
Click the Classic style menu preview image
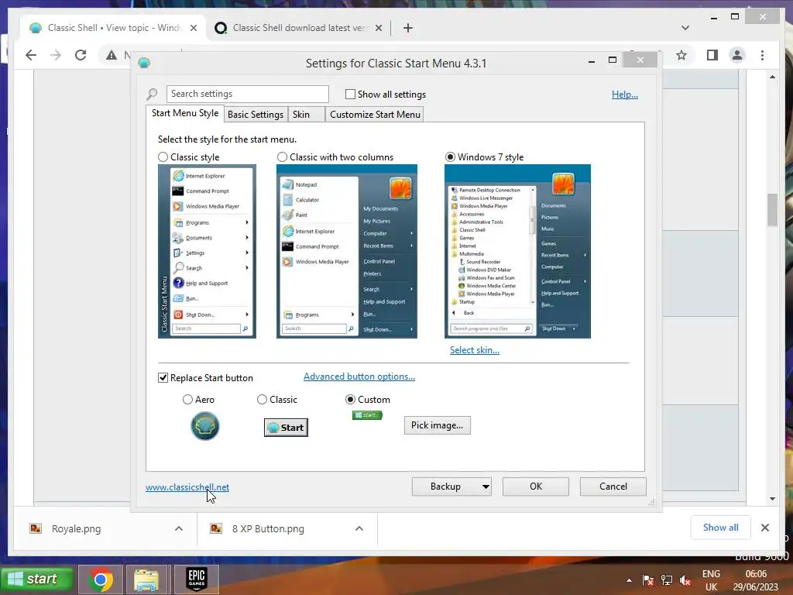(x=207, y=252)
